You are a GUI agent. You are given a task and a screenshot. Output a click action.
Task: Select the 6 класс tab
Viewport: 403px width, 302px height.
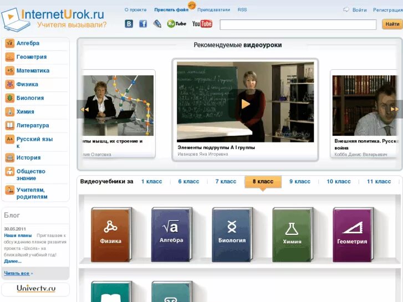(x=188, y=181)
